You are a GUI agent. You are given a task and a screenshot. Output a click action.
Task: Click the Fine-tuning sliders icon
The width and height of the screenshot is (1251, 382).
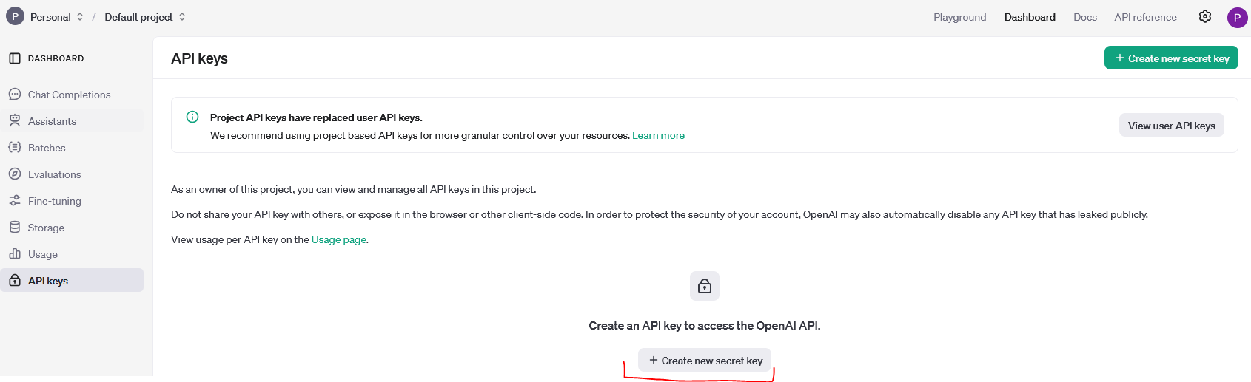[15, 201]
